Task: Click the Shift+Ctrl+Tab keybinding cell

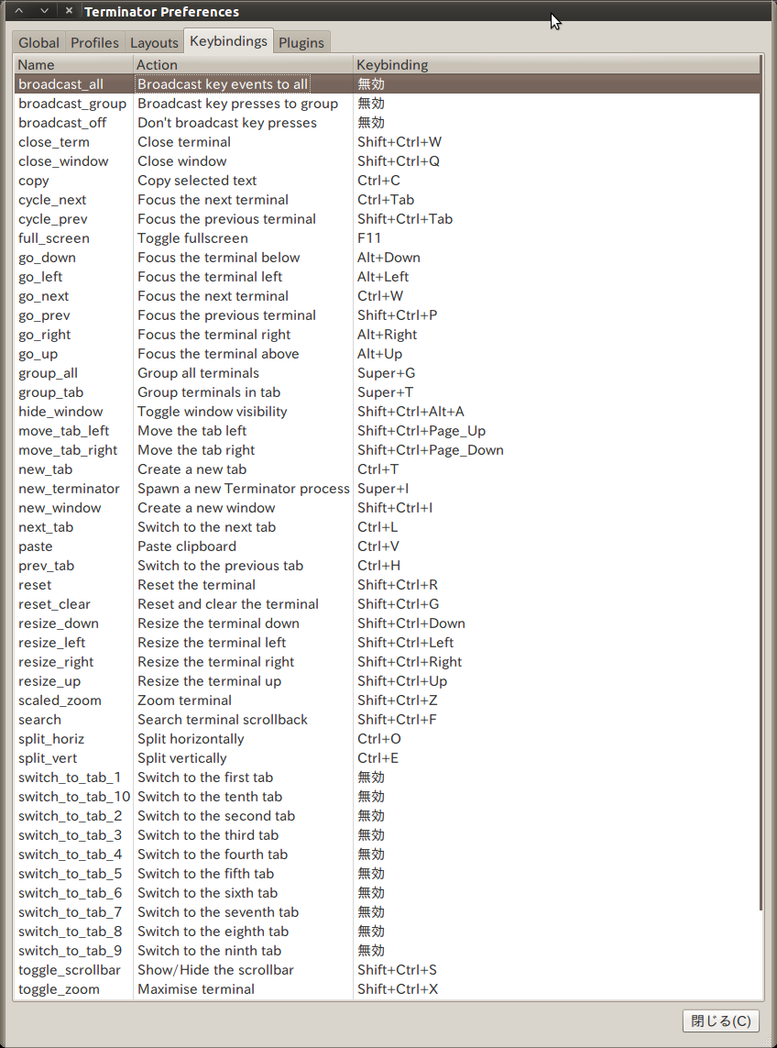Action: coord(405,219)
